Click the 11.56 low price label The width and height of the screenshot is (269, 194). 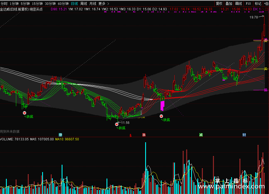125,123
